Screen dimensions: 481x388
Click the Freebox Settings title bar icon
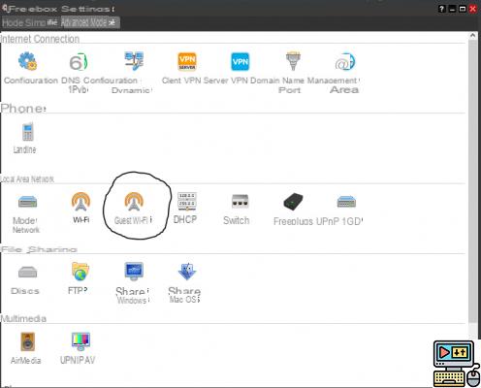coord(5,9)
